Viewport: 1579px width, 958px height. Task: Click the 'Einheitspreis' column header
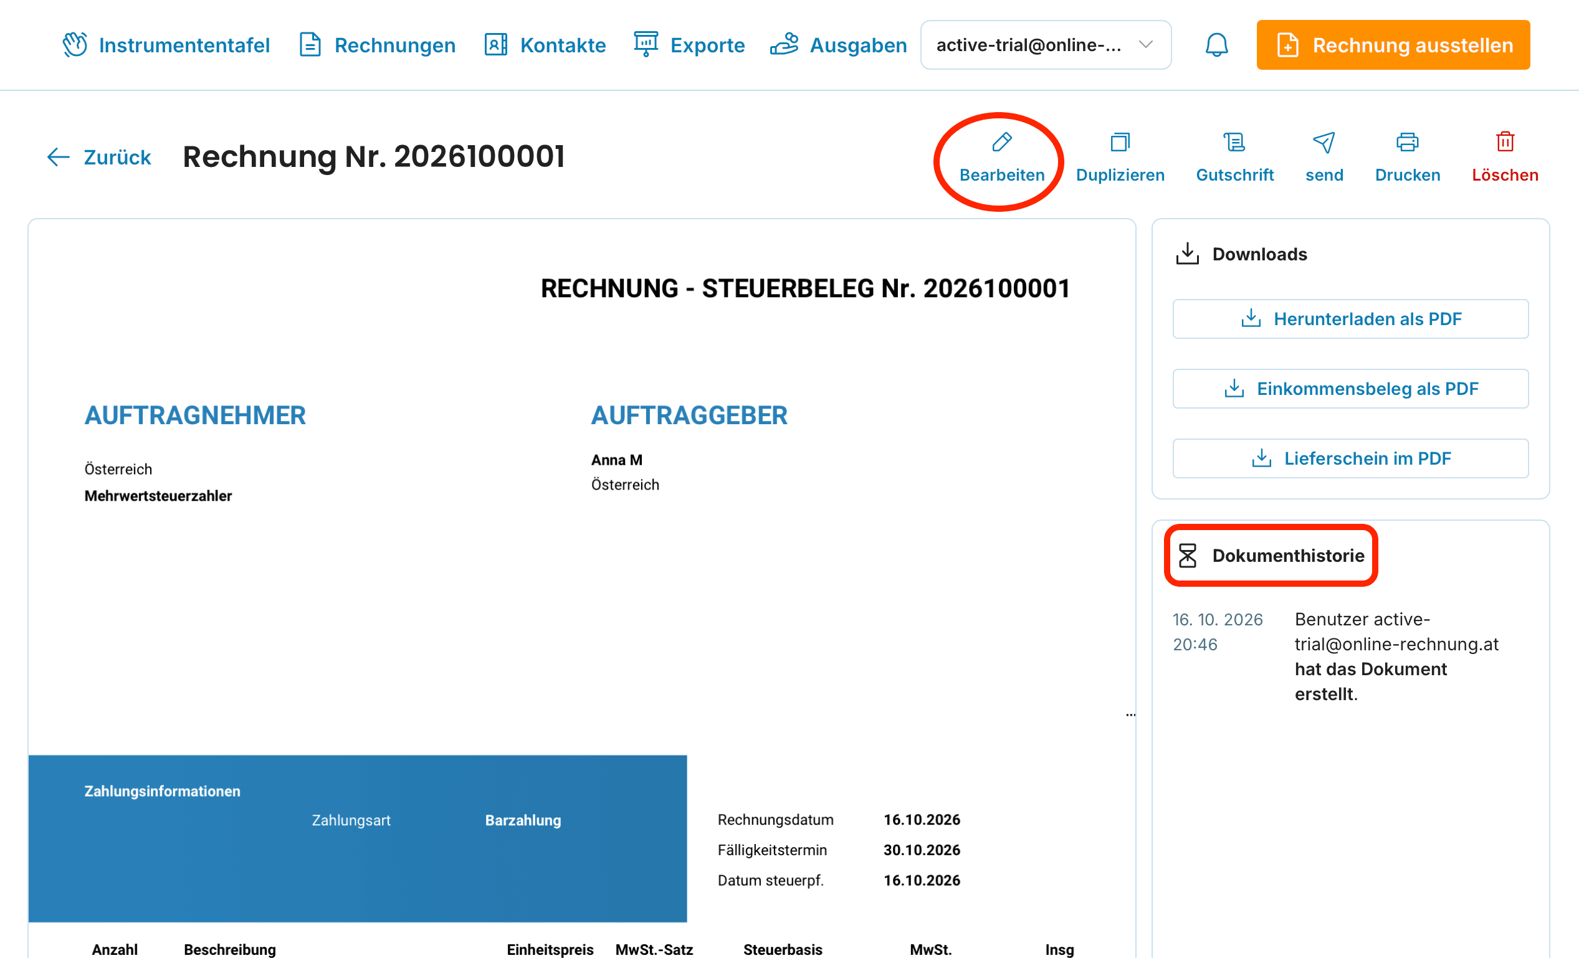point(550,949)
